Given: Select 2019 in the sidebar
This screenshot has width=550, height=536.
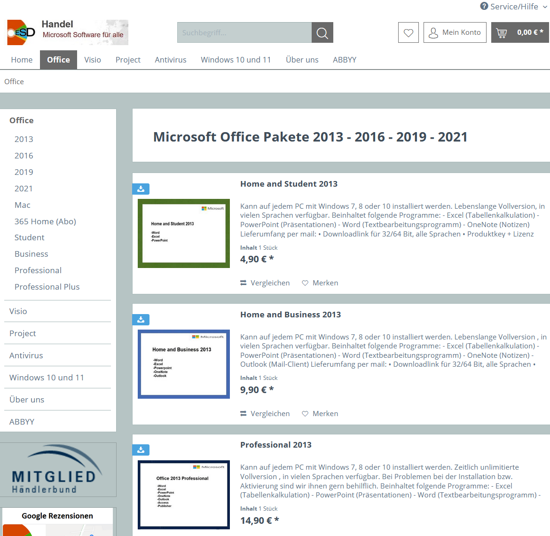Looking at the screenshot, I should pos(24,172).
